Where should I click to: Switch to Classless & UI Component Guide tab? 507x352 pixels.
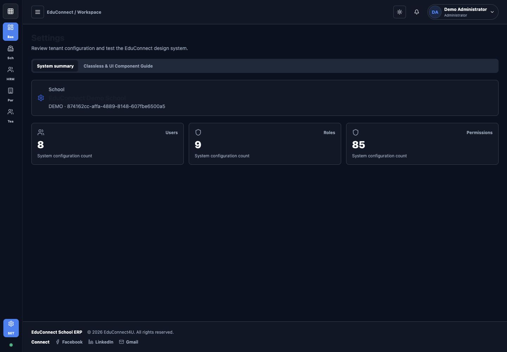pyautogui.click(x=118, y=66)
